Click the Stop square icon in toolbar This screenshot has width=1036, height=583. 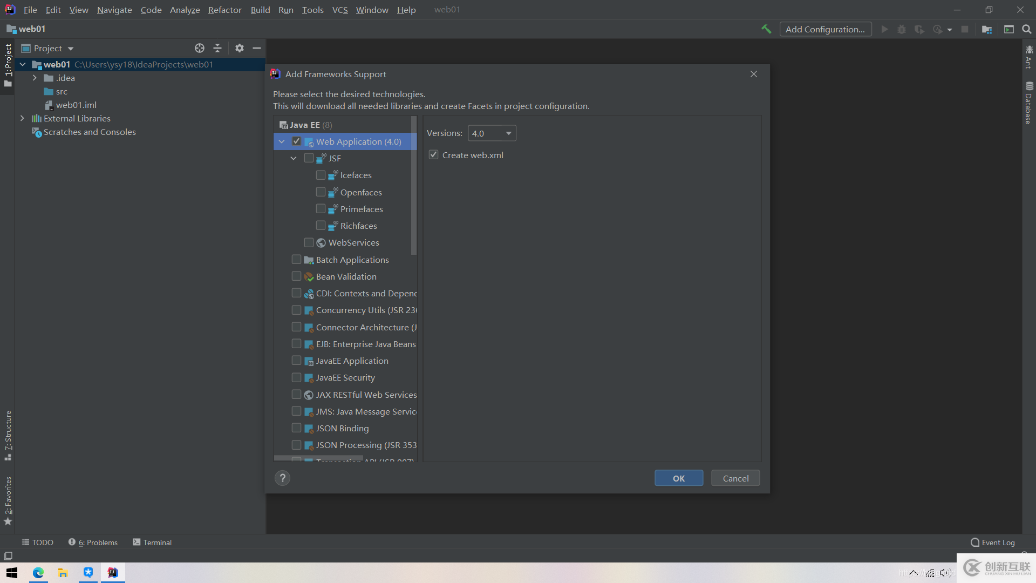click(965, 29)
